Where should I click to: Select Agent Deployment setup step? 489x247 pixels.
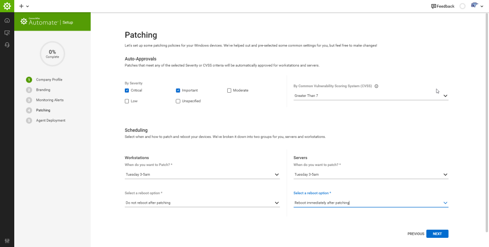tap(50, 120)
